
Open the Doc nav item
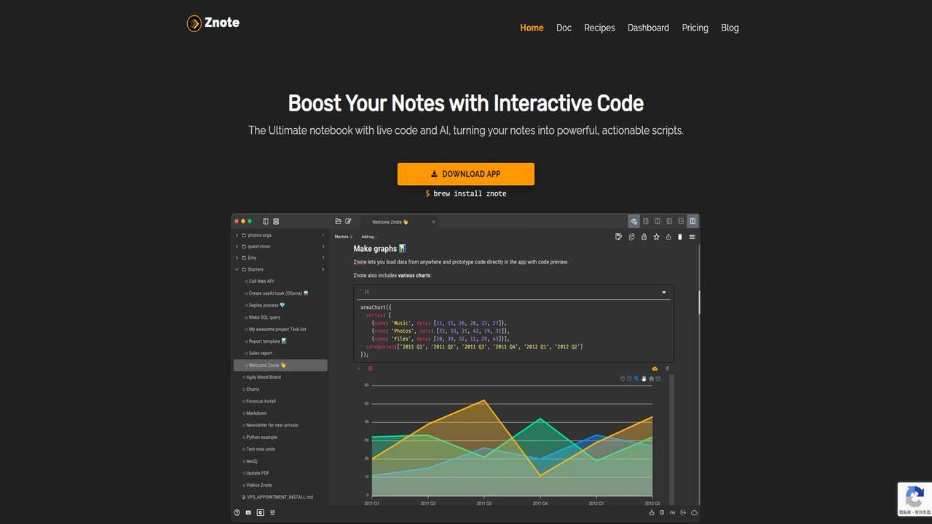(564, 28)
